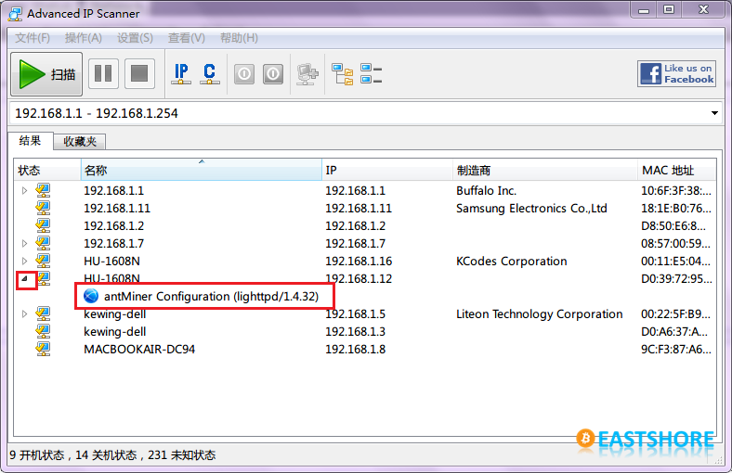Click the computer icon of kewing-dell 192.168.1.5
The width and height of the screenshot is (732, 473).
[x=43, y=313]
